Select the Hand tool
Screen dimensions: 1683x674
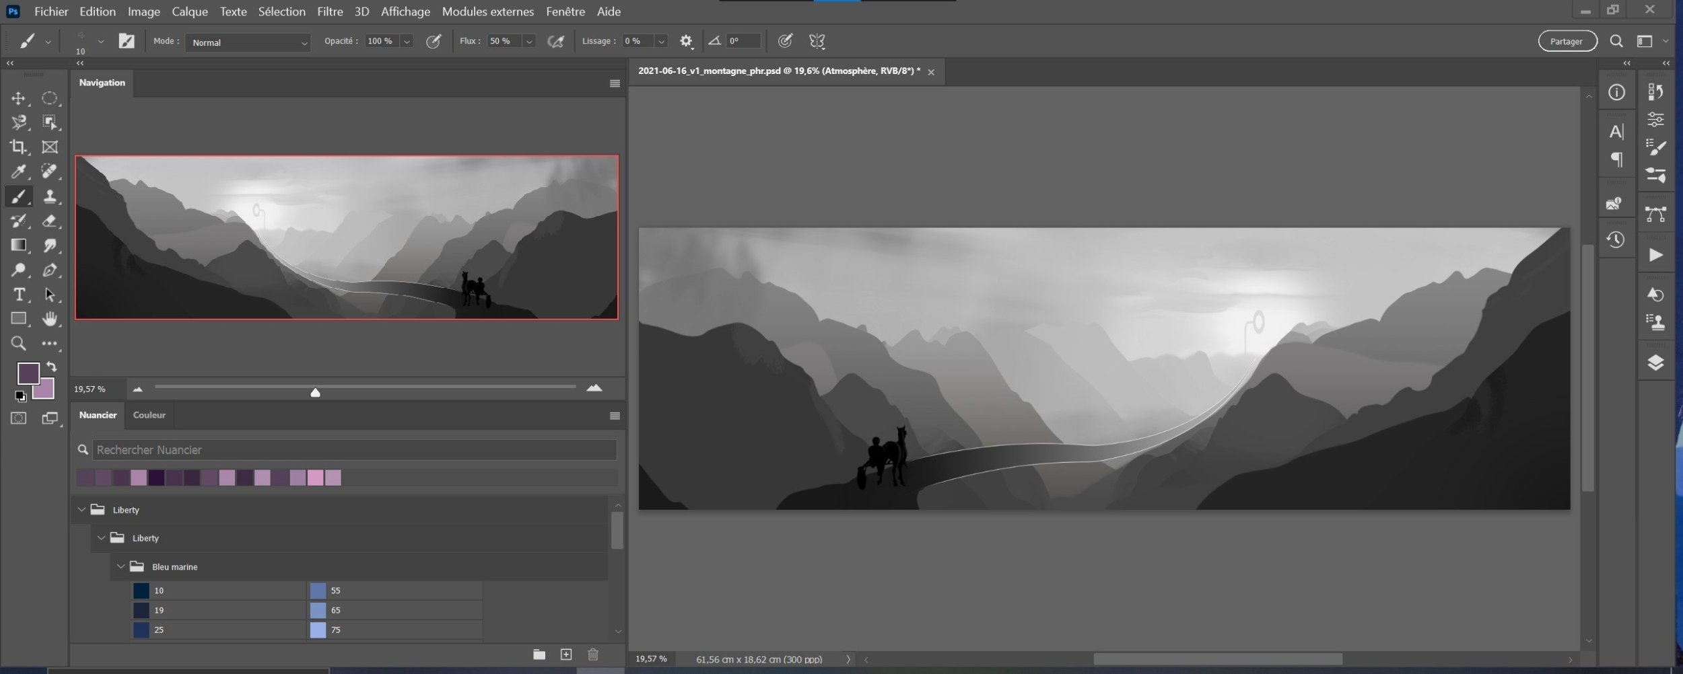[49, 319]
